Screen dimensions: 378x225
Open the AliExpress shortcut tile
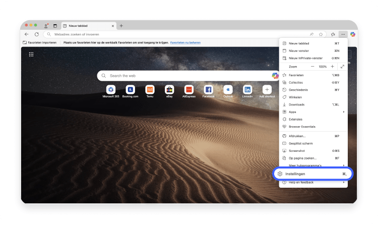coord(189,91)
